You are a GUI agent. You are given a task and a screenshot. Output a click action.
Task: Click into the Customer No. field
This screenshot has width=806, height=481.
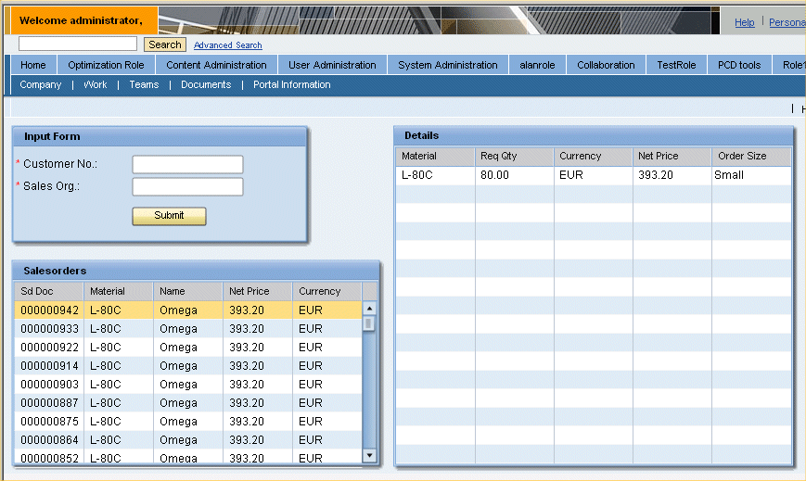tap(187, 164)
